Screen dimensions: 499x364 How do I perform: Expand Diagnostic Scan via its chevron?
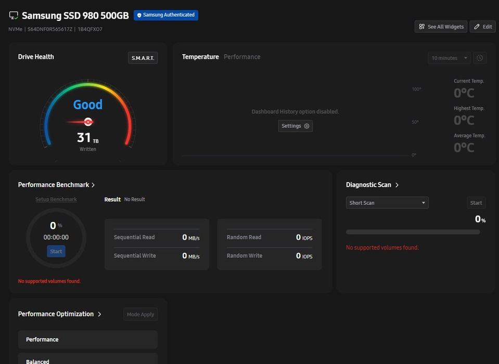point(397,185)
